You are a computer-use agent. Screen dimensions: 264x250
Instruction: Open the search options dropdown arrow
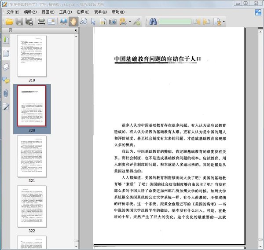(224, 21)
